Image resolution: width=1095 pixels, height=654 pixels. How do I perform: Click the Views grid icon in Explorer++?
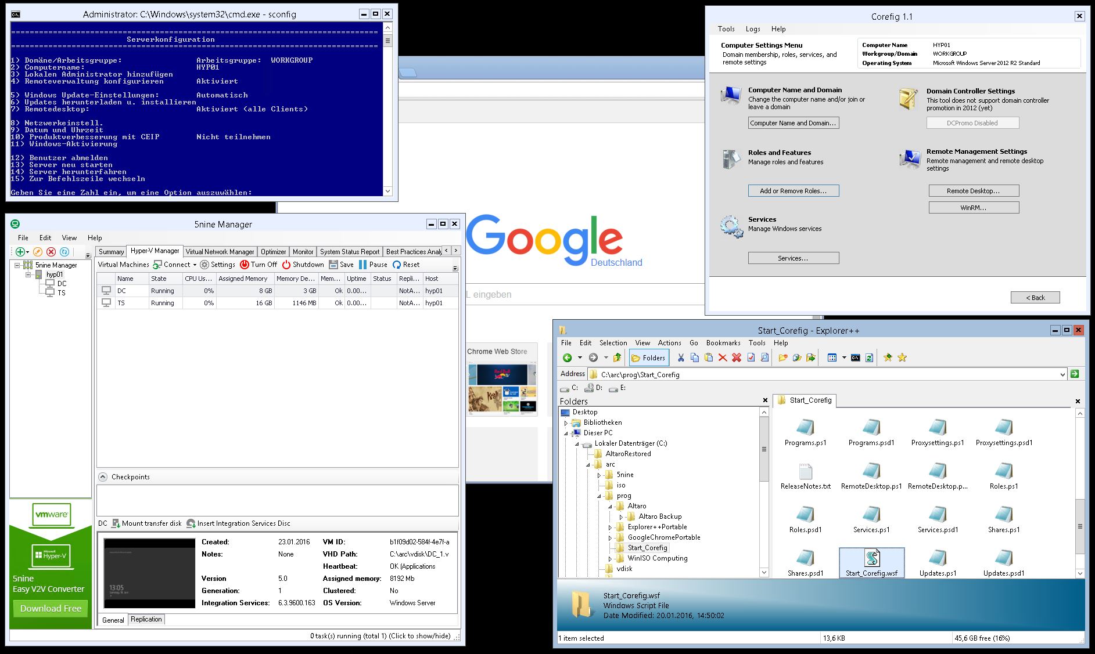(x=832, y=357)
